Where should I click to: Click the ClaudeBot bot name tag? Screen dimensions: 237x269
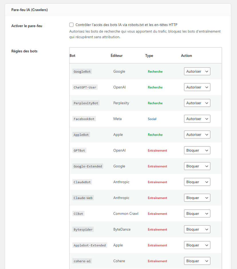[82, 182]
